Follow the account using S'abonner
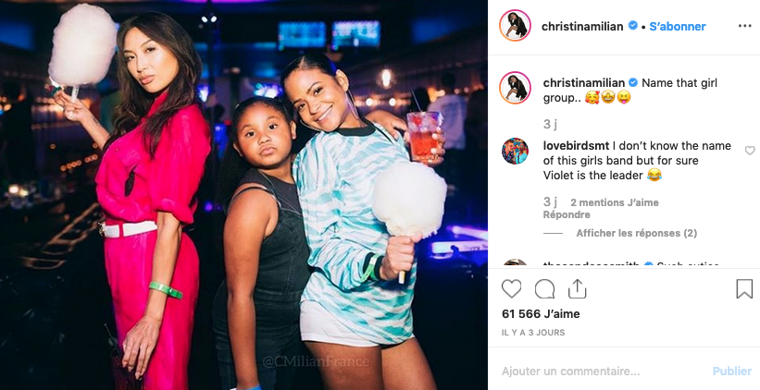This screenshot has width=760, height=390. [677, 27]
